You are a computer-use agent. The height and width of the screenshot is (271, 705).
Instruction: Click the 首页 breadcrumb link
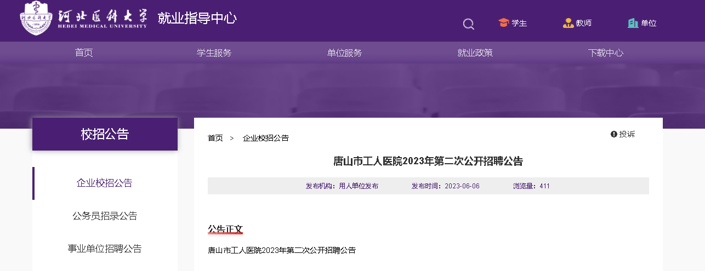tap(215, 138)
